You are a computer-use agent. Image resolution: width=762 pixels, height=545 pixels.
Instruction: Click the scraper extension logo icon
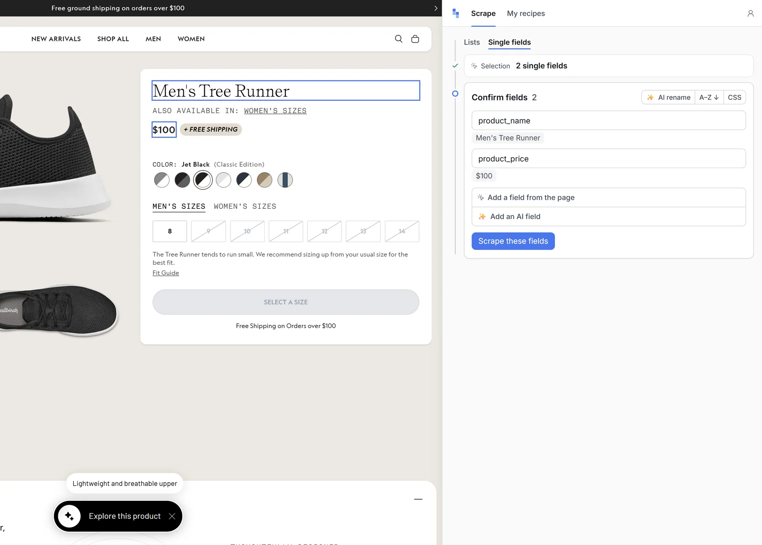click(x=456, y=14)
